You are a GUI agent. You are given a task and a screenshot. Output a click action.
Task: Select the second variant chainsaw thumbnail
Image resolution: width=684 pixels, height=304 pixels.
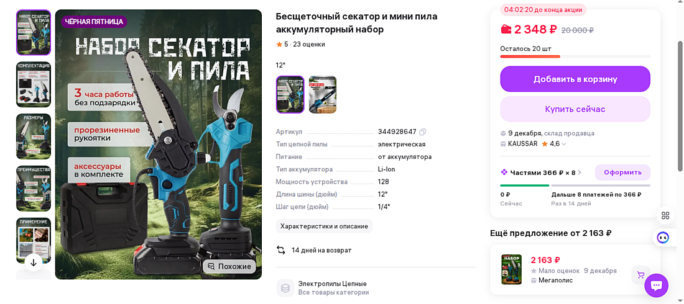click(x=323, y=94)
